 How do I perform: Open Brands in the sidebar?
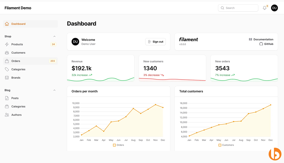30,78
